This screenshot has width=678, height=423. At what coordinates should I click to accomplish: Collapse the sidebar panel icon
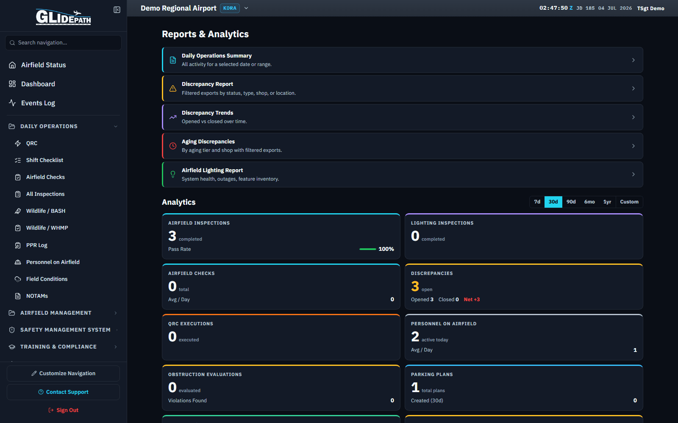pos(117,10)
